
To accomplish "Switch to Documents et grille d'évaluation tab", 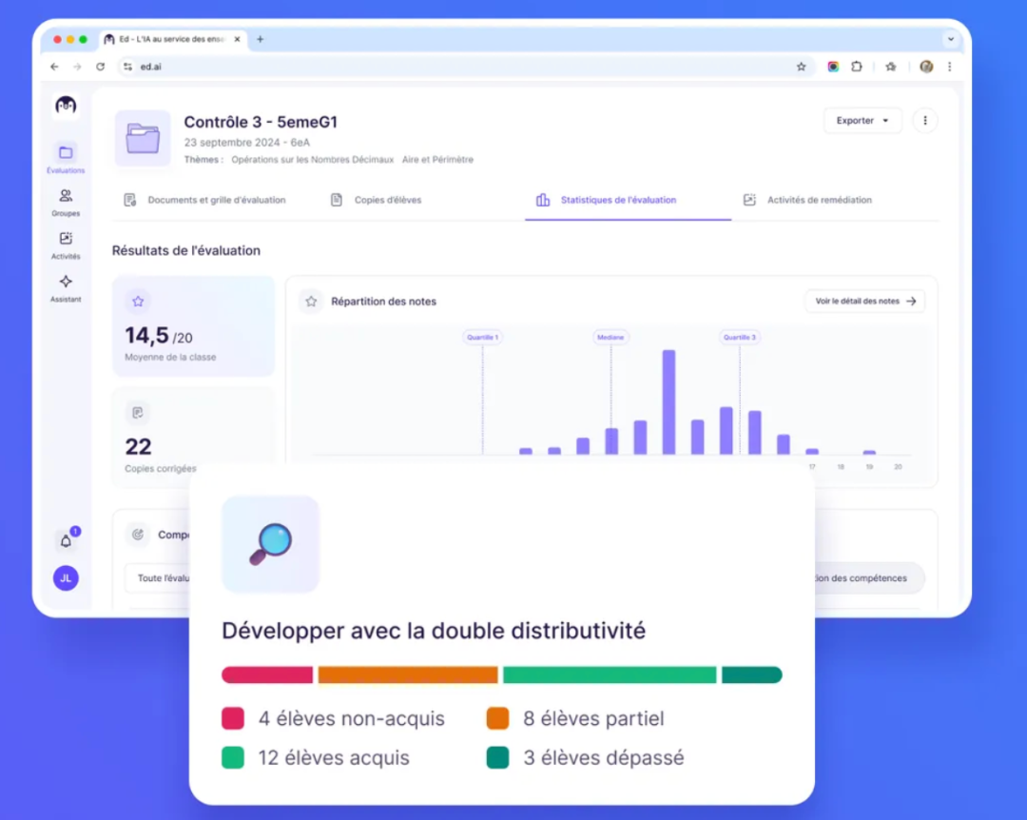I will [x=205, y=200].
